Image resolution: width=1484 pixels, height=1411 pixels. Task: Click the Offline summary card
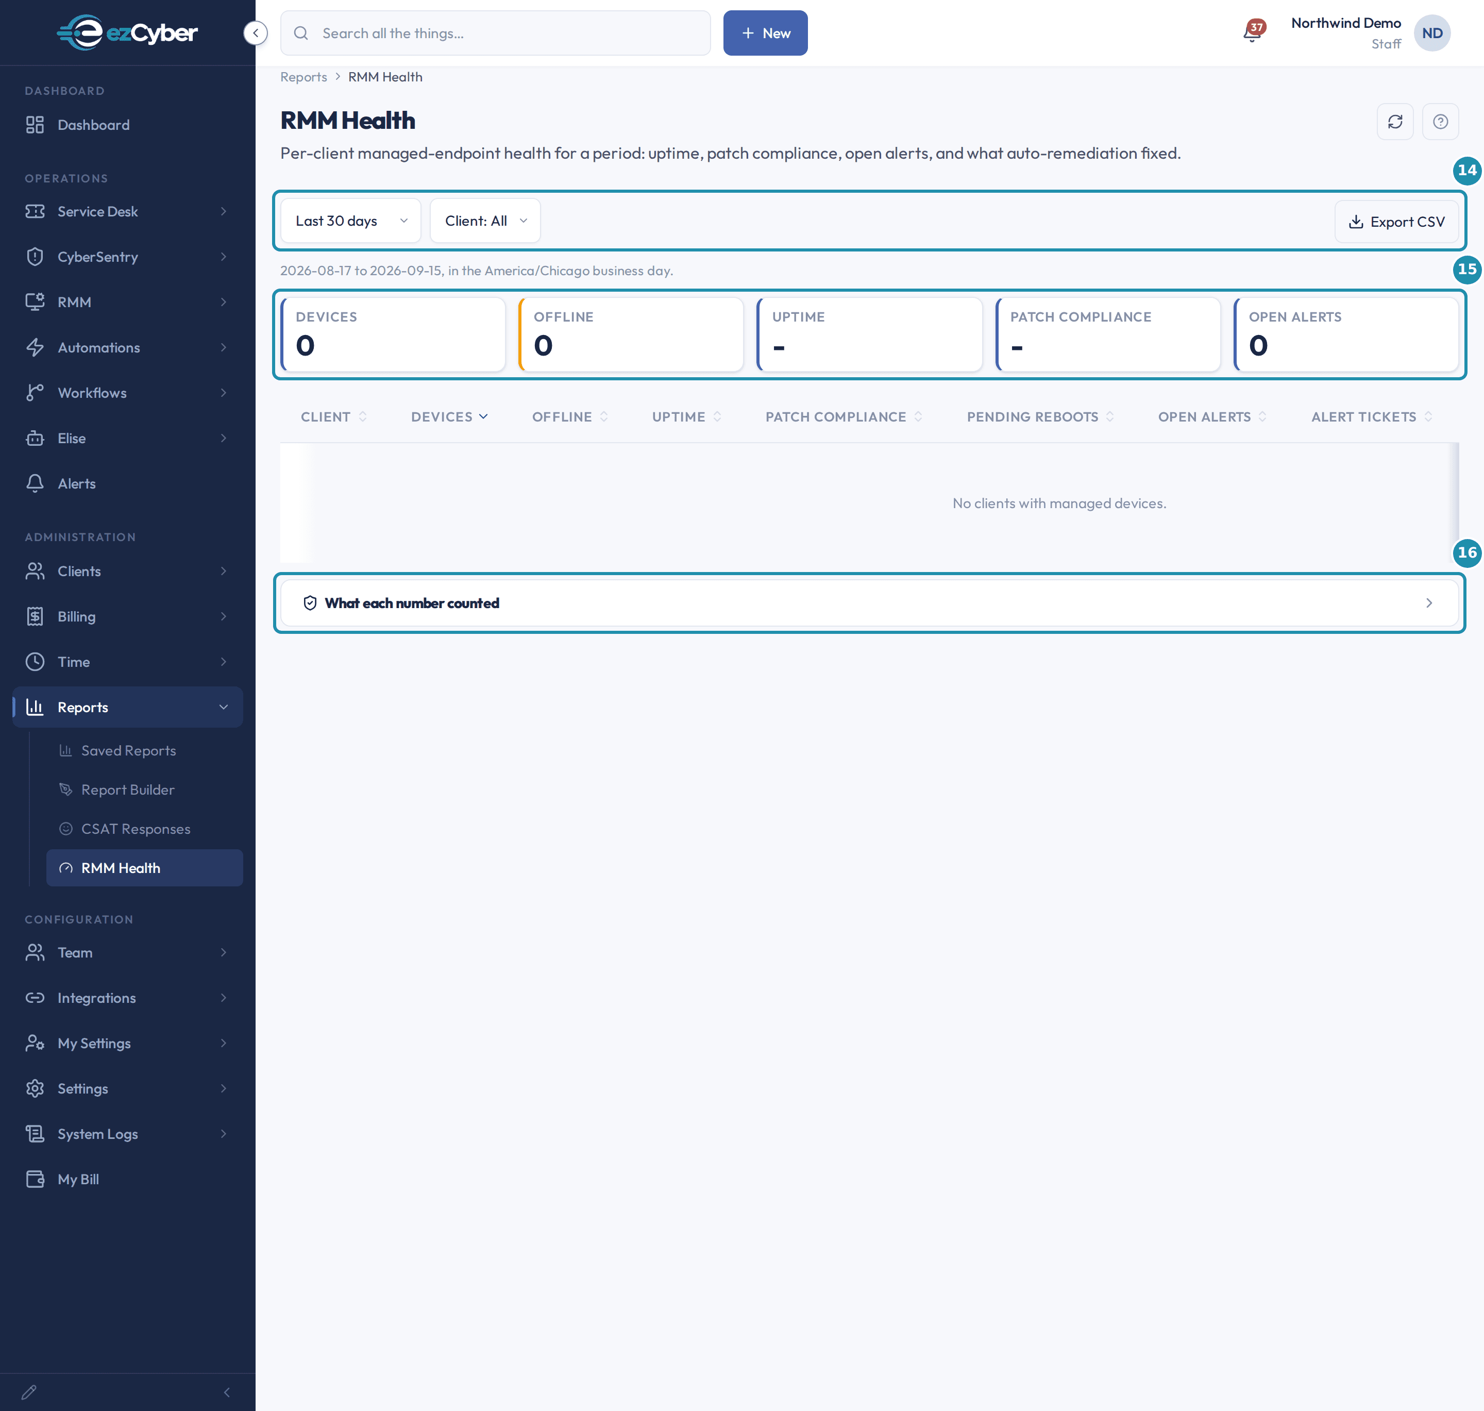[x=631, y=334]
